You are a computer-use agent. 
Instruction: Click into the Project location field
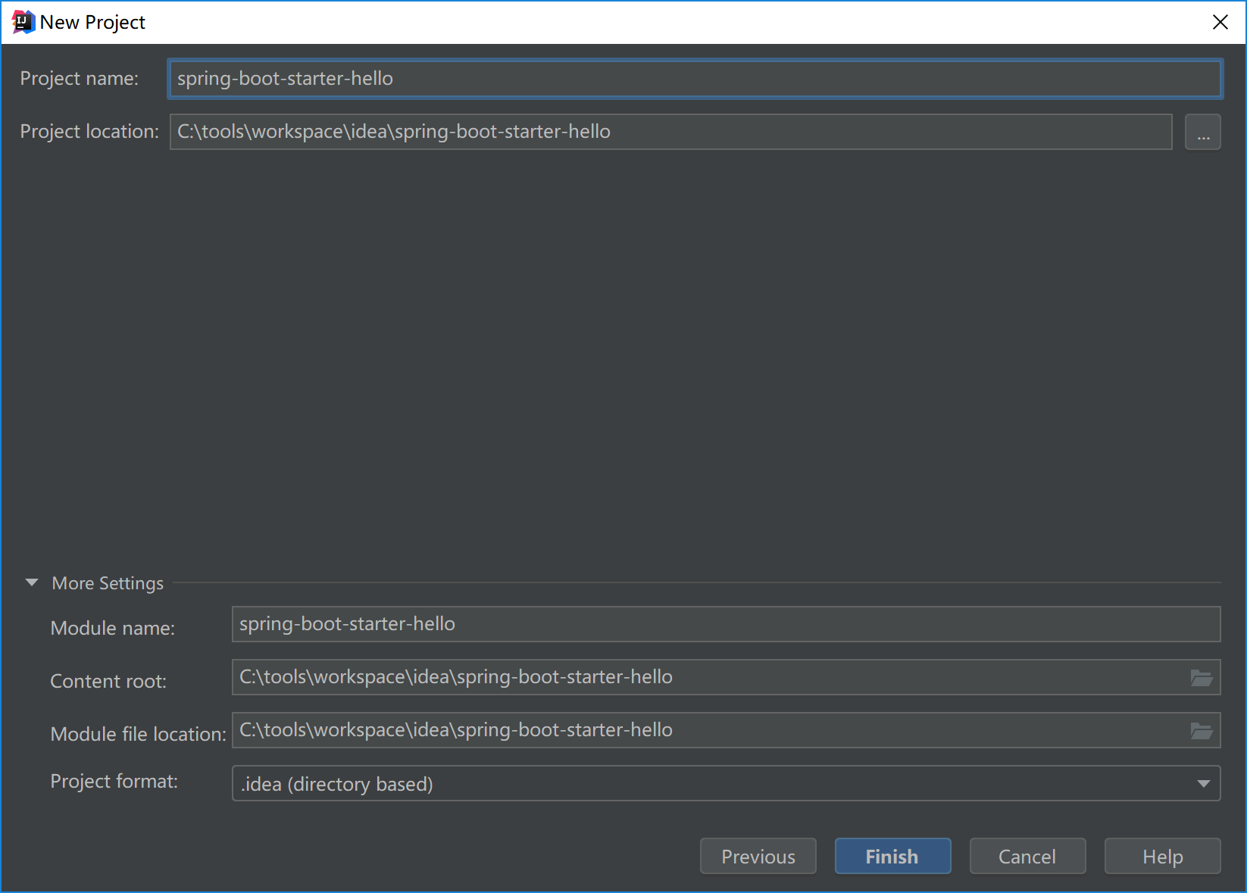671,132
